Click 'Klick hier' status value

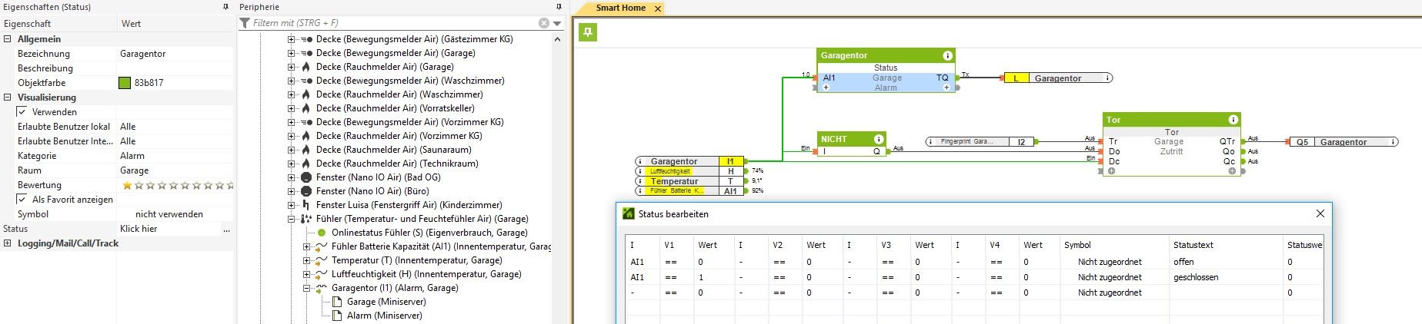pyautogui.click(x=139, y=229)
